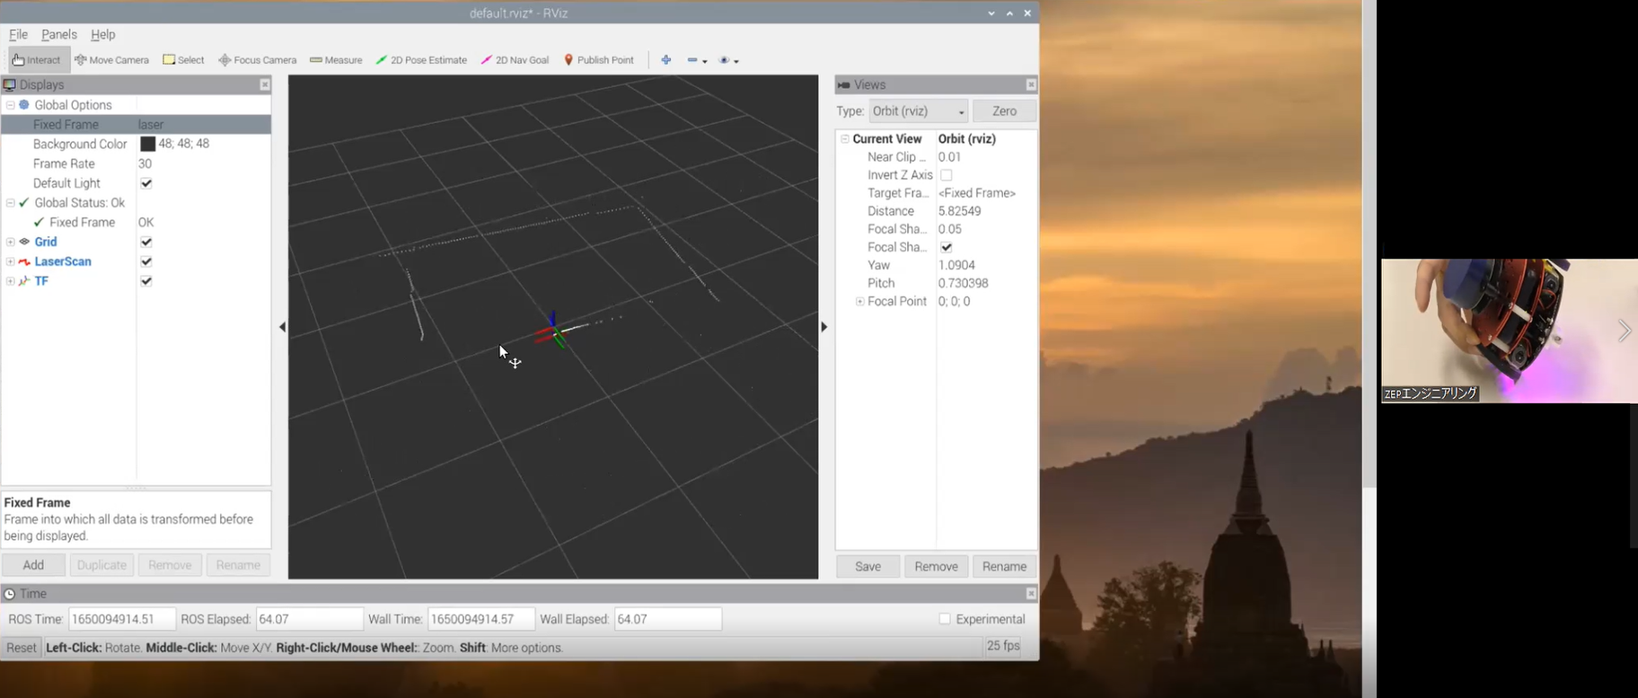The image size is (1638, 698).
Task: Open the view Type dropdown
Action: pos(918,111)
